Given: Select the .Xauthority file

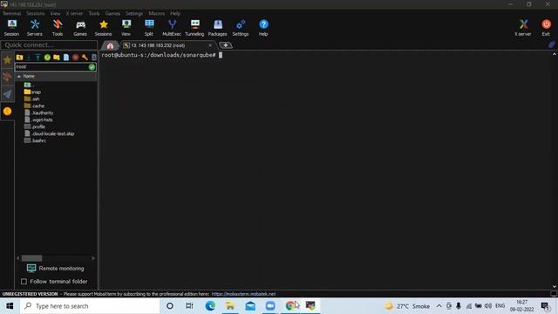Looking at the screenshot, I should click(x=38, y=113).
